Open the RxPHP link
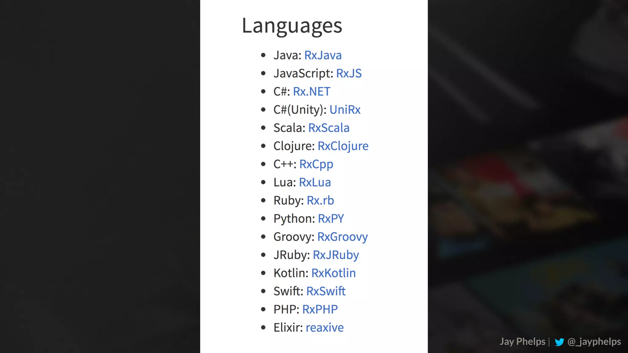 coord(320,309)
